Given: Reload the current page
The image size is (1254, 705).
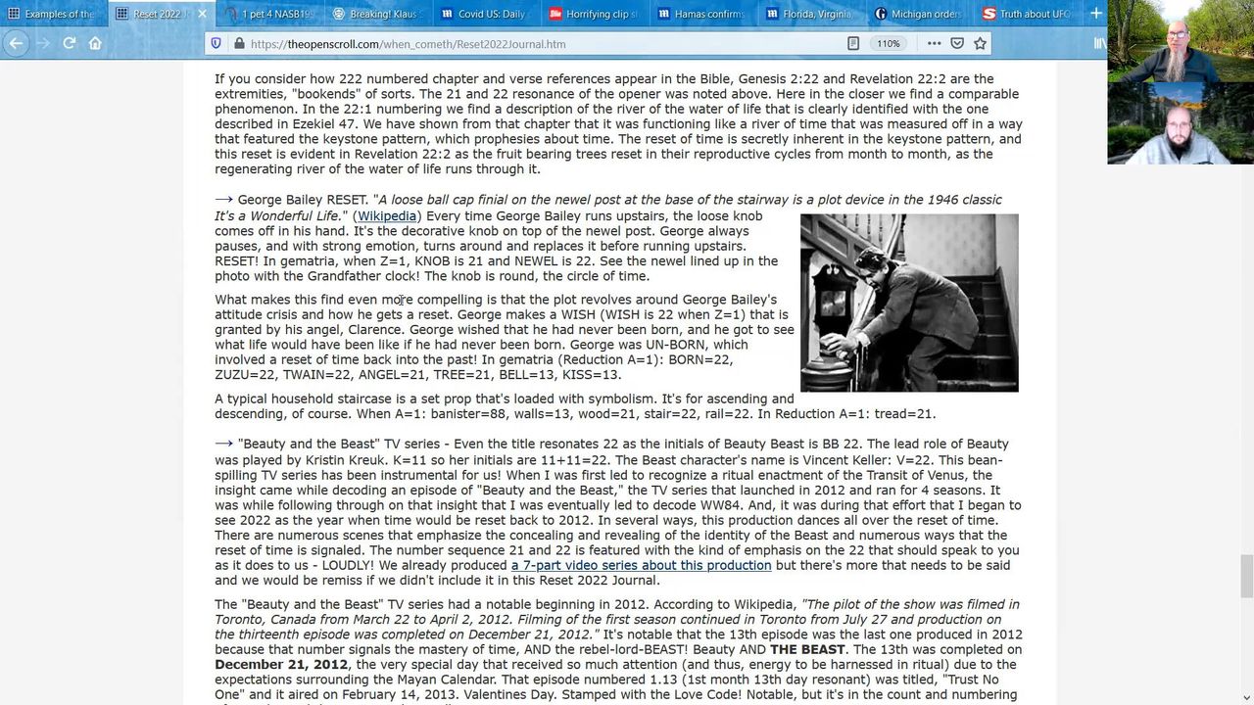Looking at the screenshot, I should 70,43.
